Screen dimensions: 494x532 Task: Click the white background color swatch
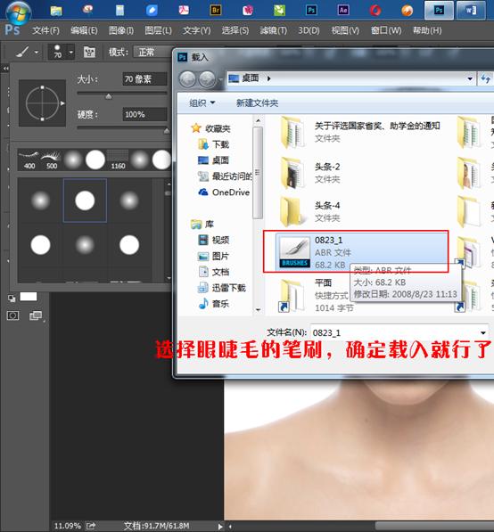[x=29, y=297]
